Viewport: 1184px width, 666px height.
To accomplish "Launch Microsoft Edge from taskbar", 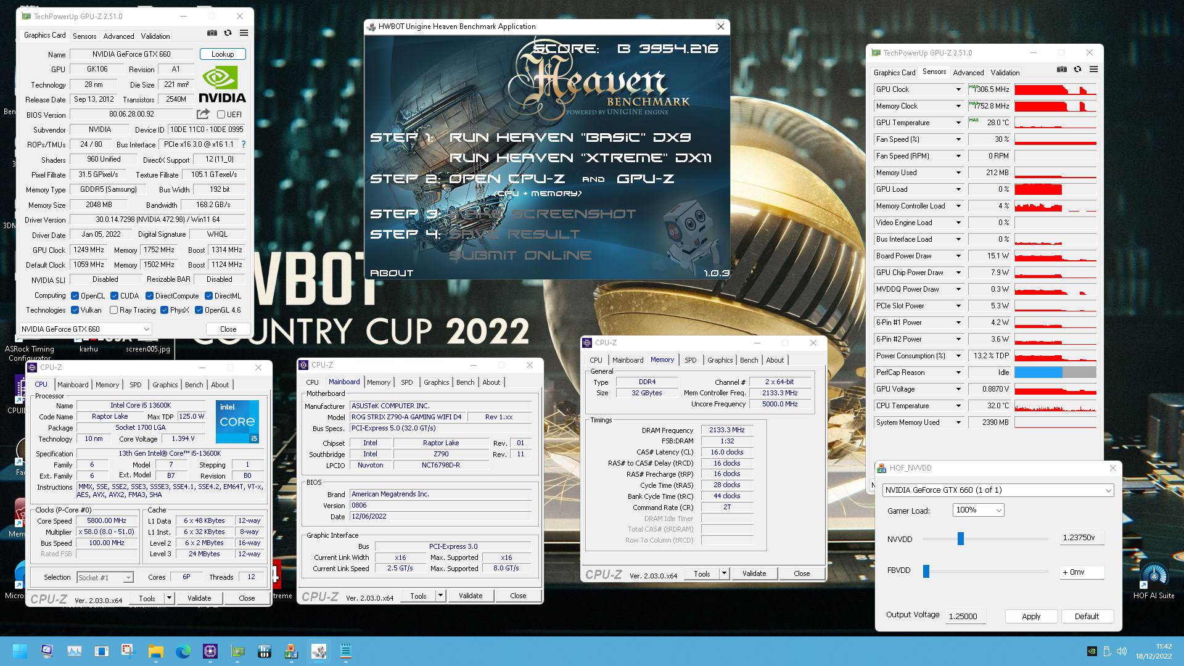I will pyautogui.click(x=183, y=651).
